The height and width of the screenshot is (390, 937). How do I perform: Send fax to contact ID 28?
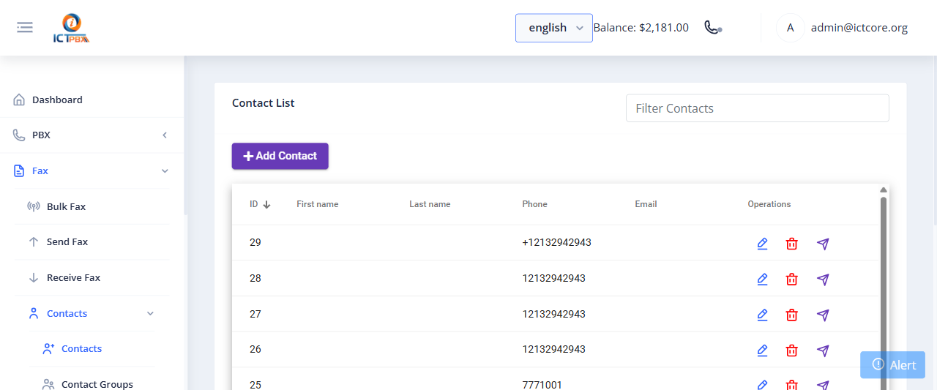823,279
